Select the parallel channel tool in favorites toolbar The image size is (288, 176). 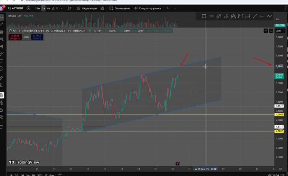[219, 16]
